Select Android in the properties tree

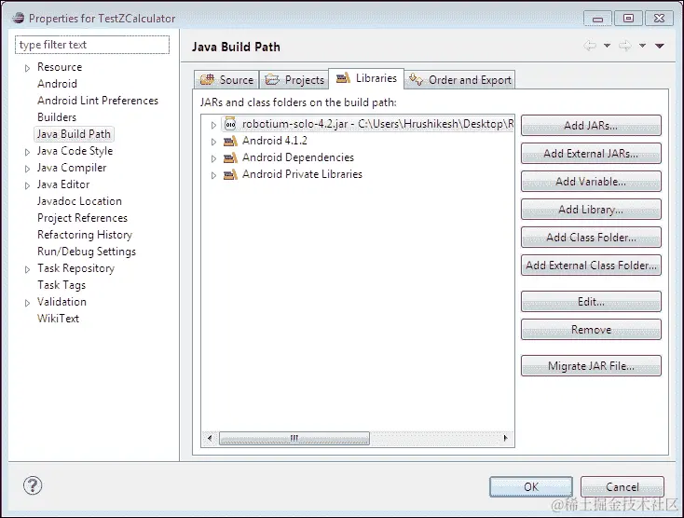(x=57, y=84)
